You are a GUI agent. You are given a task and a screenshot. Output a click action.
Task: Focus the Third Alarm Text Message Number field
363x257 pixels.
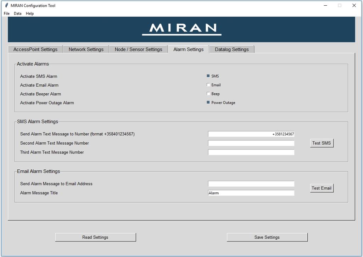pos(251,152)
